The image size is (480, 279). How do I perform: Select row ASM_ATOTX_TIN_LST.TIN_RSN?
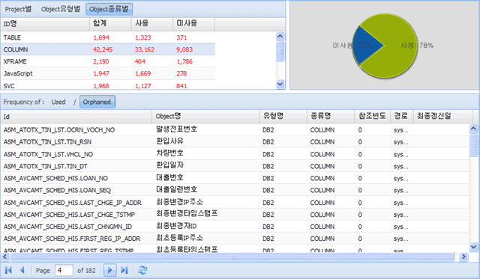coord(235,142)
